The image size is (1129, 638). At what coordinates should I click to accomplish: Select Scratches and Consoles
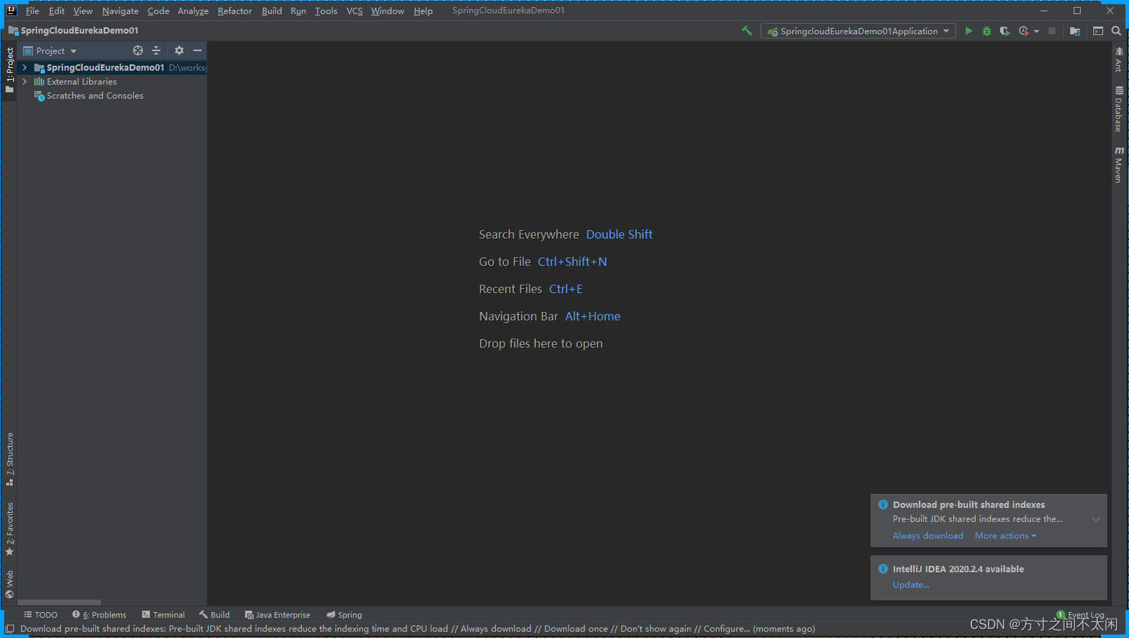[95, 96]
